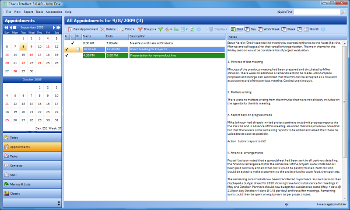The height and width of the screenshot is (210, 350).
Task: Click the blue info icon in status bar
Action: (x=286, y=204)
